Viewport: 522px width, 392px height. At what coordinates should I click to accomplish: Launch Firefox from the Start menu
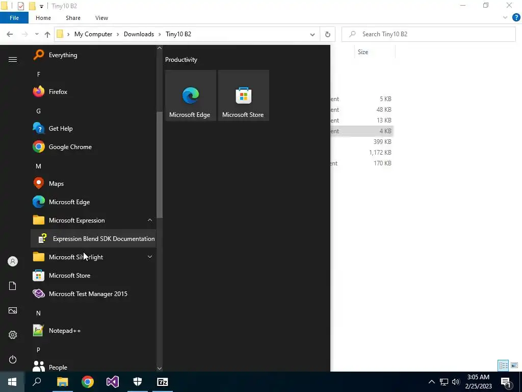click(93, 92)
